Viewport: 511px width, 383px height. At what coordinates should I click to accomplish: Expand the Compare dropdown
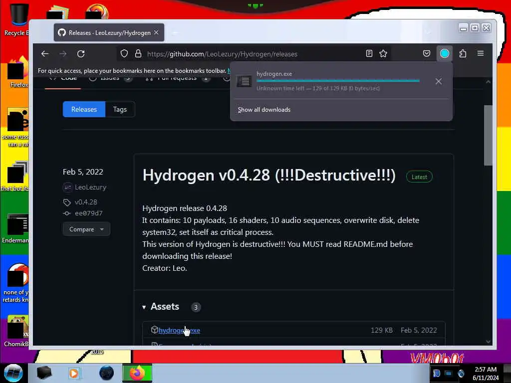(x=86, y=229)
